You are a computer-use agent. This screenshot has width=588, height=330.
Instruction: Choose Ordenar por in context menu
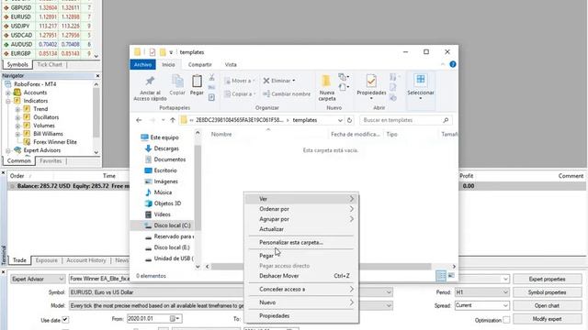tap(301, 209)
